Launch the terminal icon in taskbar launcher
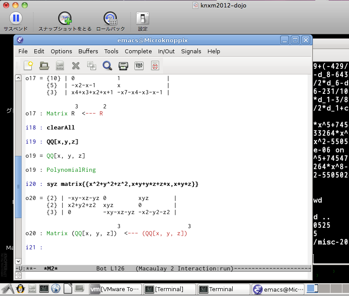This screenshot has height=296, width=349. [x=44, y=289]
